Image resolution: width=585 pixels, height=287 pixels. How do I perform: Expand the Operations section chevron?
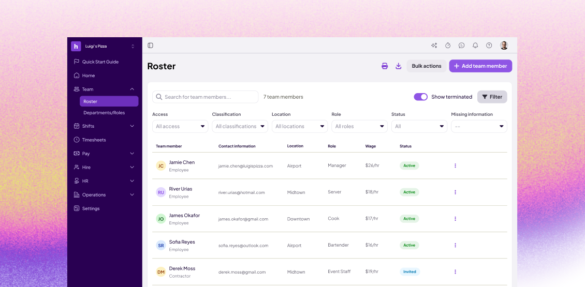[x=132, y=194]
